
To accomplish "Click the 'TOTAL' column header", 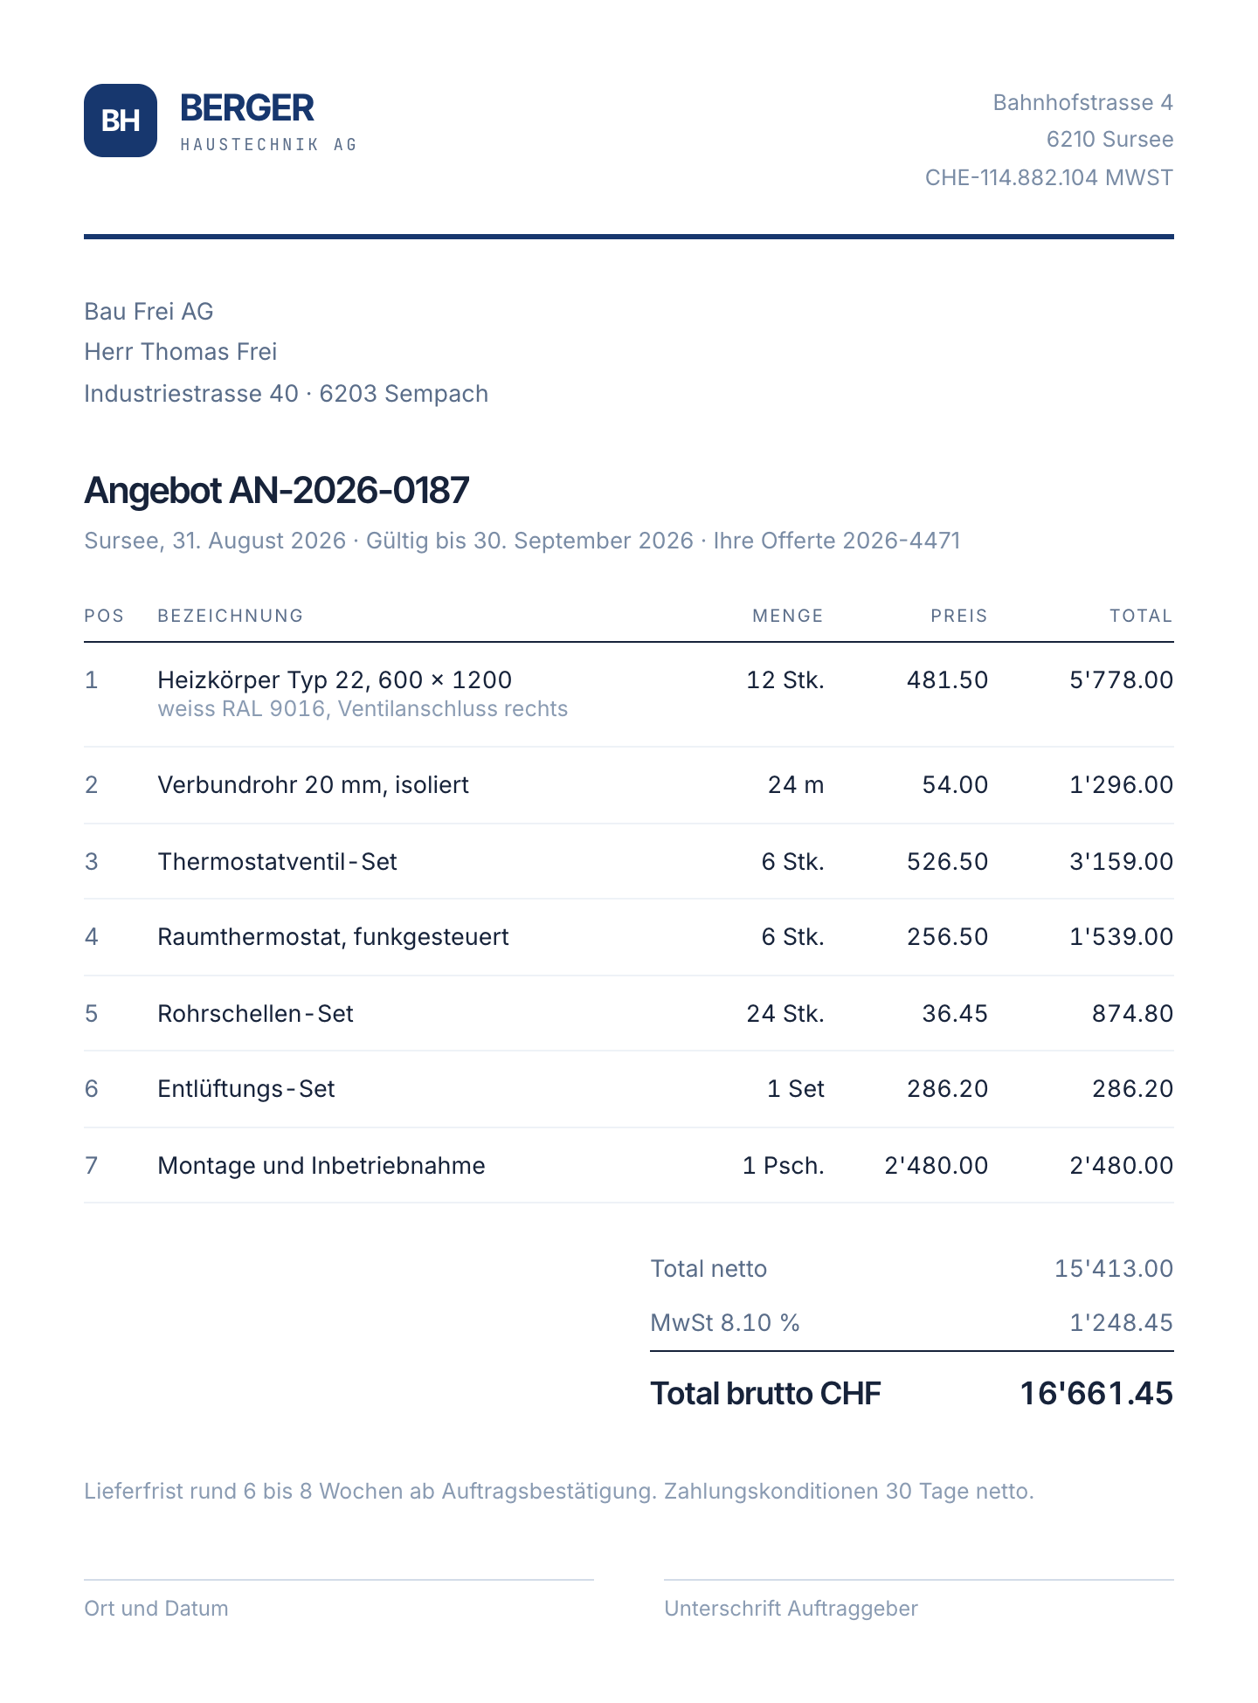I will pyautogui.click(x=1141, y=616).
